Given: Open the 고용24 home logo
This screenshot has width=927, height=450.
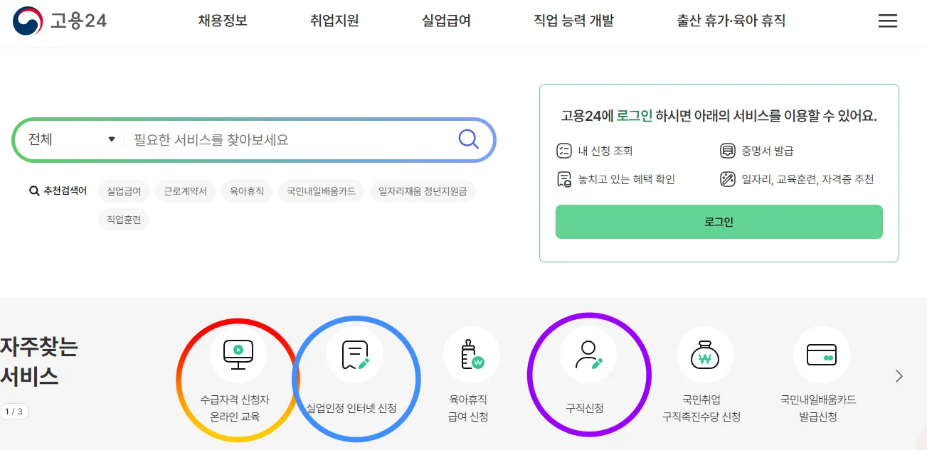Looking at the screenshot, I should coord(60,21).
